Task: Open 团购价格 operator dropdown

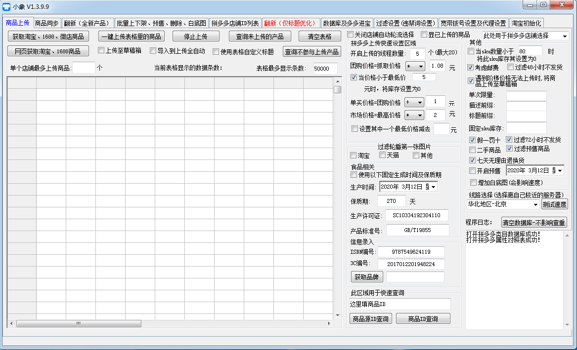Action: [x=415, y=67]
